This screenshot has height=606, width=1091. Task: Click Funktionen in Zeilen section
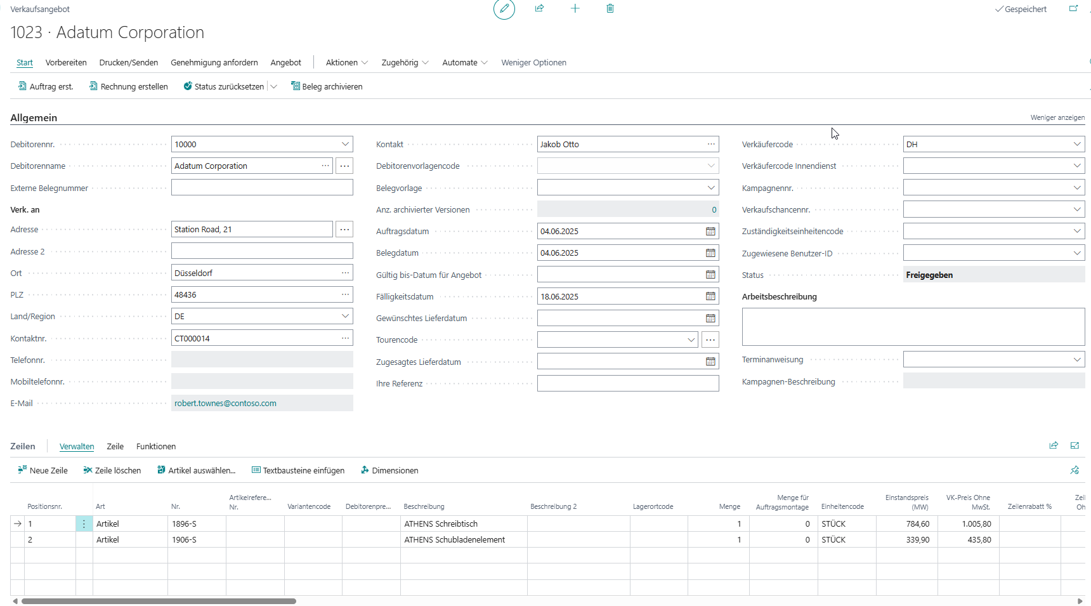tap(156, 446)
